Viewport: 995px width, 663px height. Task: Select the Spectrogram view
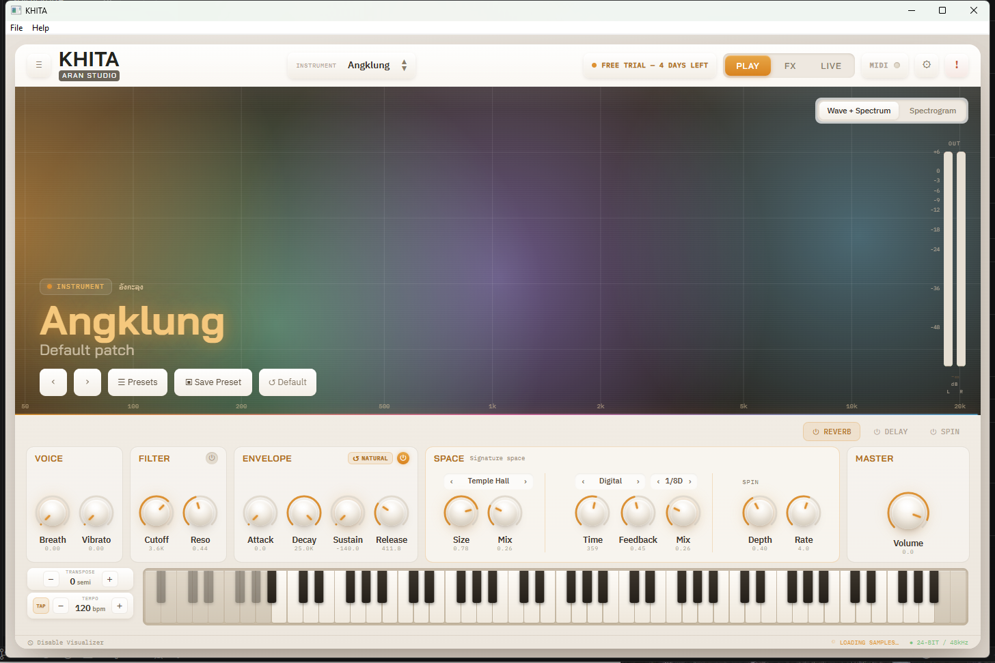(x=933, y=111)
